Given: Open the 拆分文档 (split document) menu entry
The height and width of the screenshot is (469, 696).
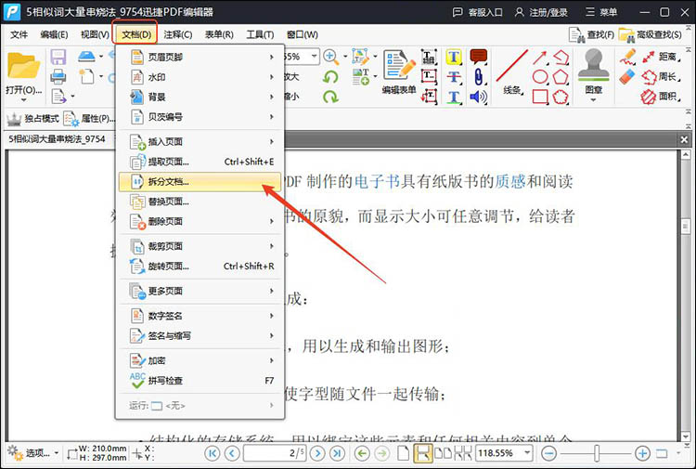Looking at the screenshot, I should coord(200,182).
